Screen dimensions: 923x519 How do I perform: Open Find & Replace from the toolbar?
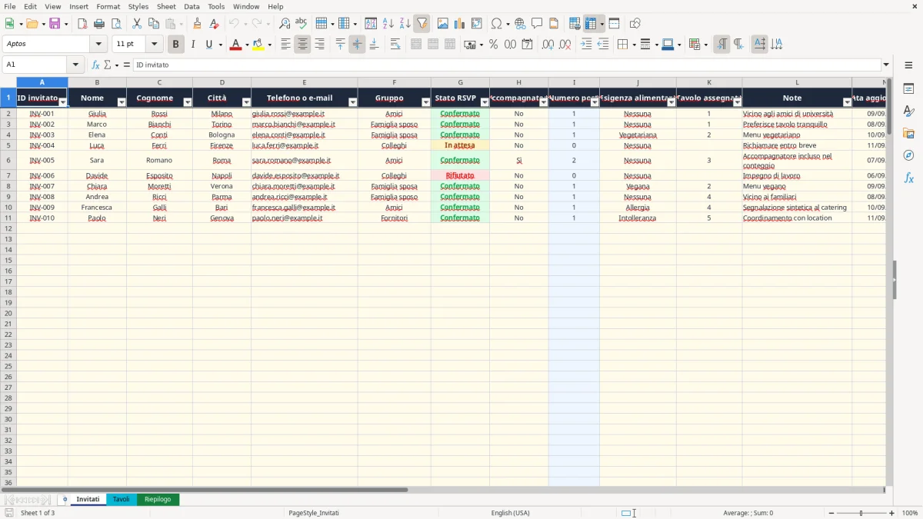285,24
